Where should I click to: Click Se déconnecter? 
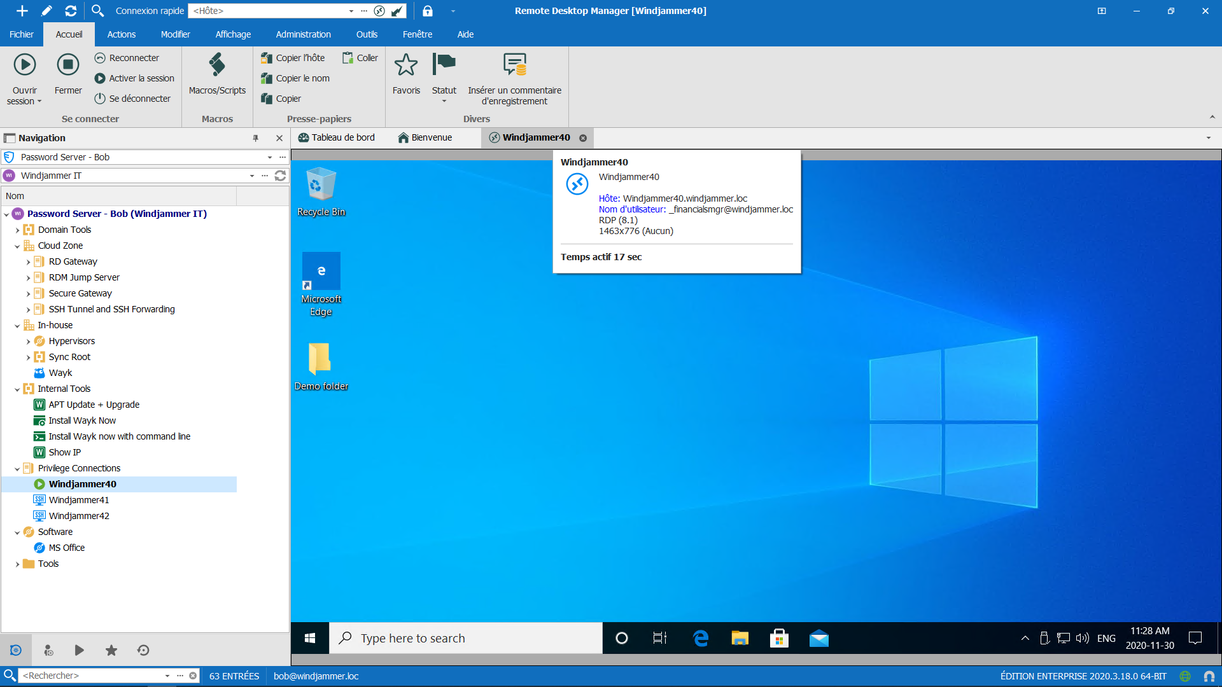point(132,99)
